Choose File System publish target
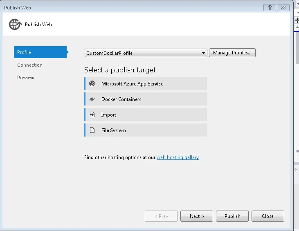This screenshot has height=231, width=299. tap(146, 130)
